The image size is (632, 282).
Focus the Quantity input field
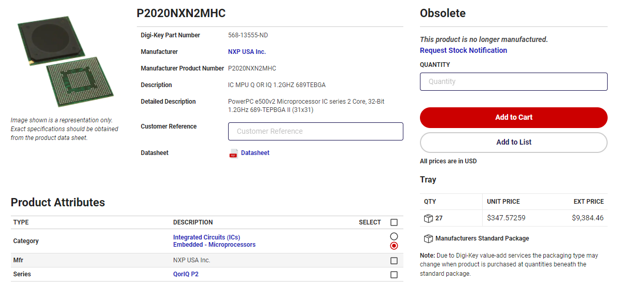pos(514,81)
